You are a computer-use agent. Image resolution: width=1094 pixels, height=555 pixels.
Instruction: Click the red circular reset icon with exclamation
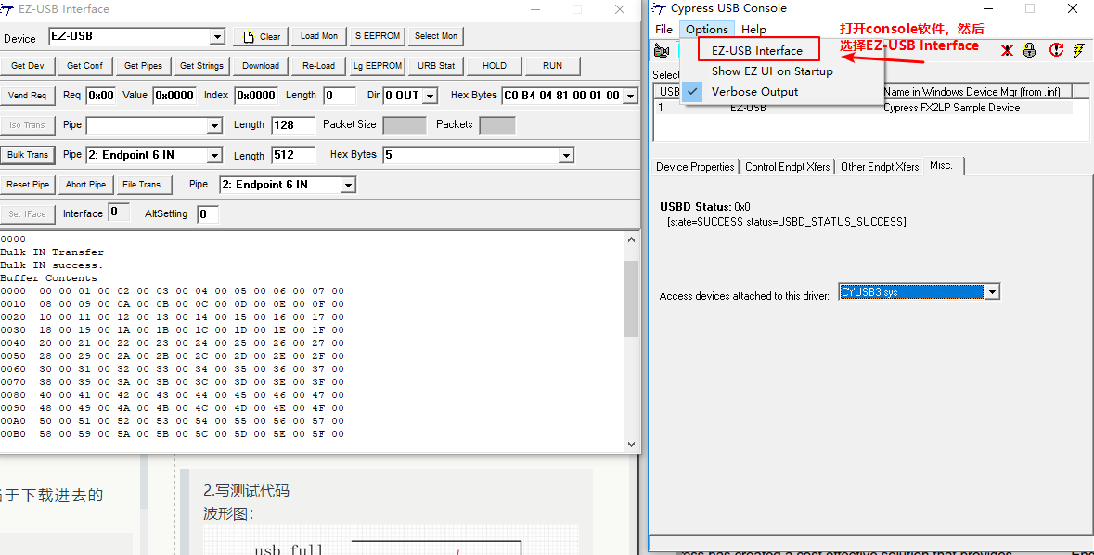click(x=1056, y=50)
